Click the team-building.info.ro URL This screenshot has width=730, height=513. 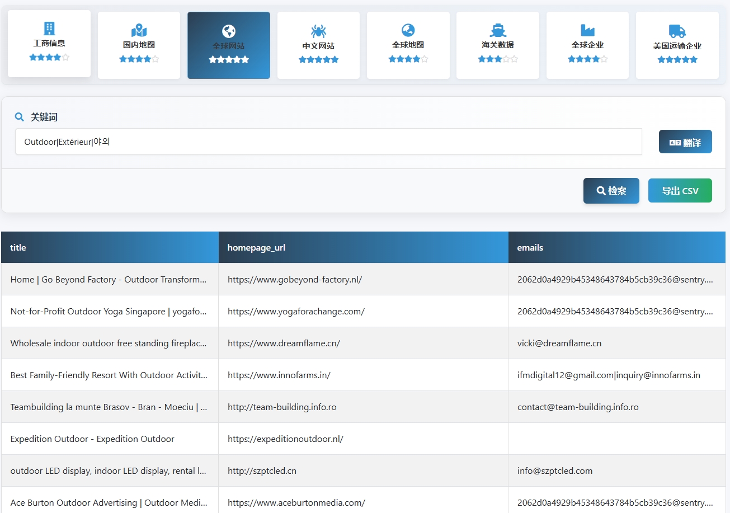click(282, 407)
